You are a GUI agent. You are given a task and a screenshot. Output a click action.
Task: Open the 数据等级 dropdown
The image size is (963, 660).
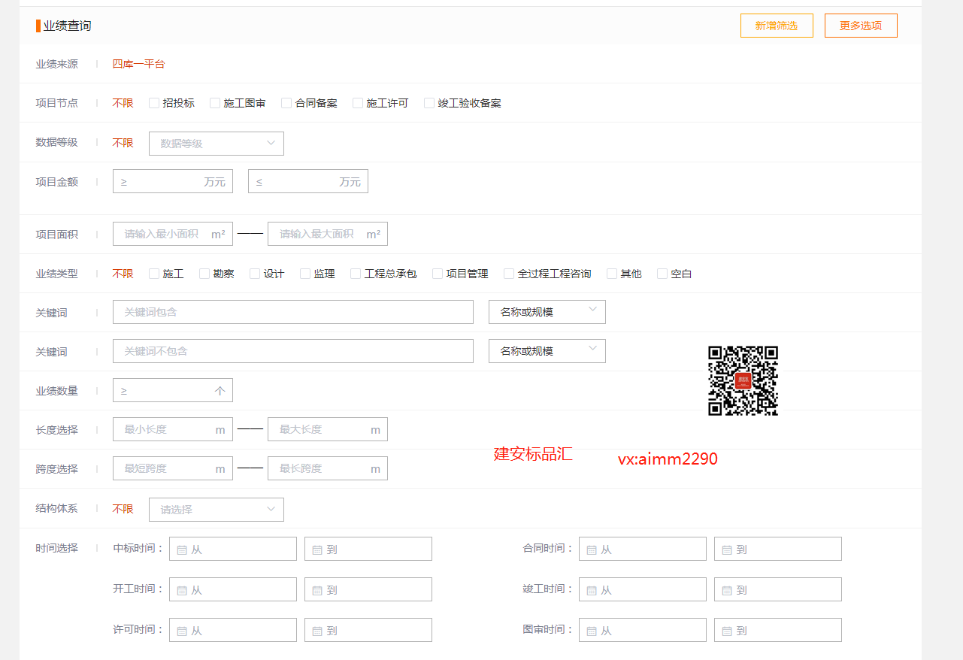pyautogui.click(x=217, y=144)
